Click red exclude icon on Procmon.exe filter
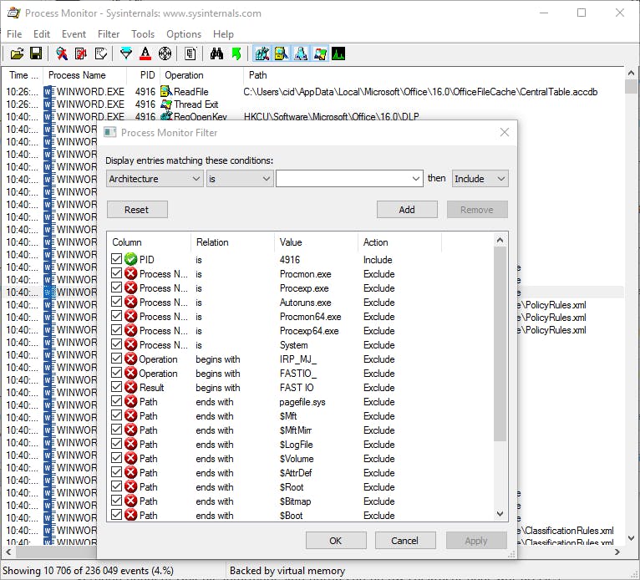 (x=130, y=273)
